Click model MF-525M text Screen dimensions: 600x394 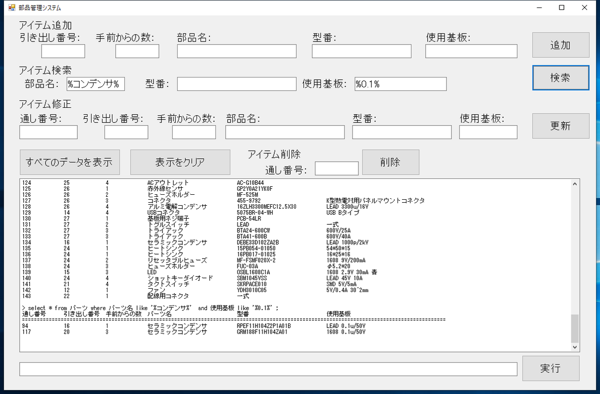tap(247, 195)
